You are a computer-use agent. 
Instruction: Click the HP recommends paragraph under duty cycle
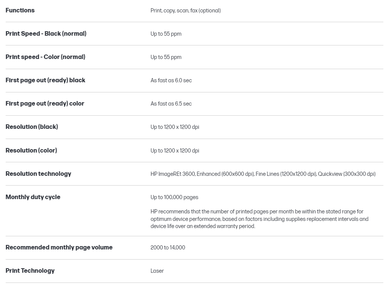click(259, 219)
